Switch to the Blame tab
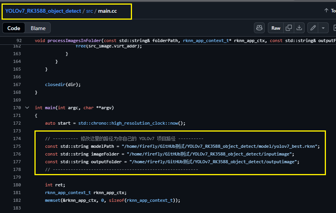Screen dimensions: 336x213 pos(38,28)
